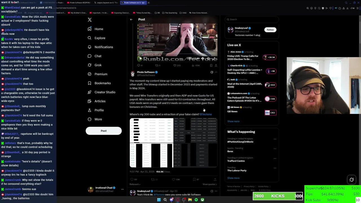View analytics showing 159K views

pos(195,65)
